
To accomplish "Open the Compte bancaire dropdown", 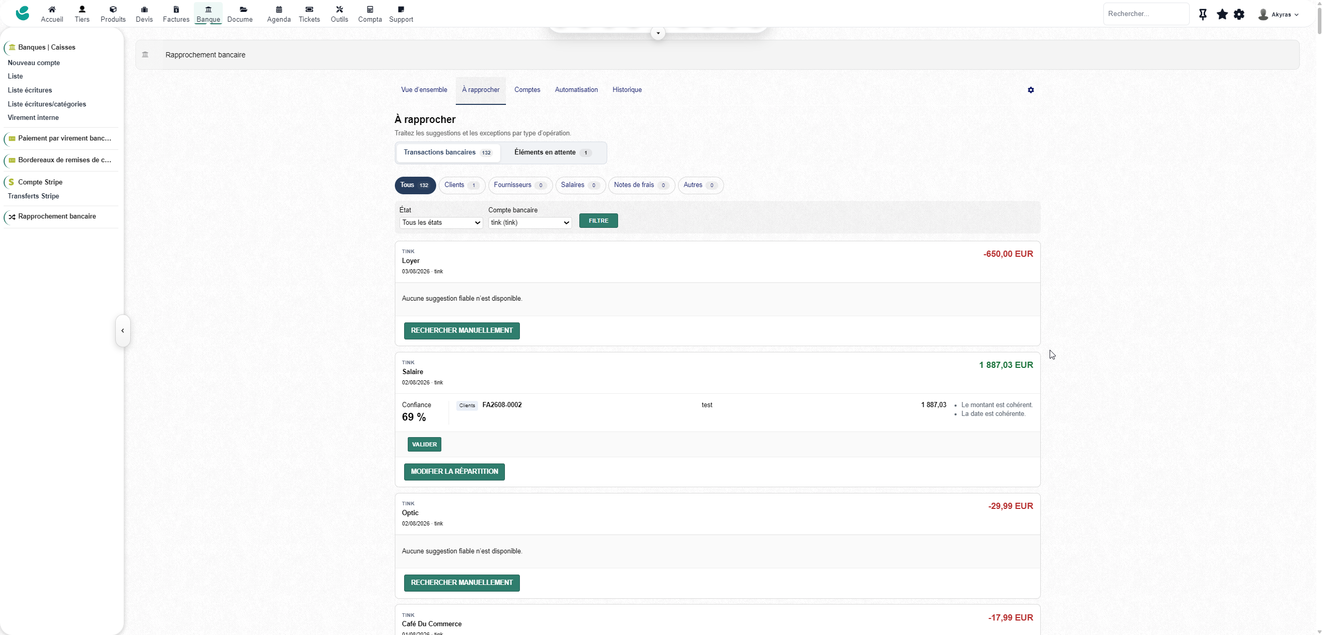I will pos(530,223).
